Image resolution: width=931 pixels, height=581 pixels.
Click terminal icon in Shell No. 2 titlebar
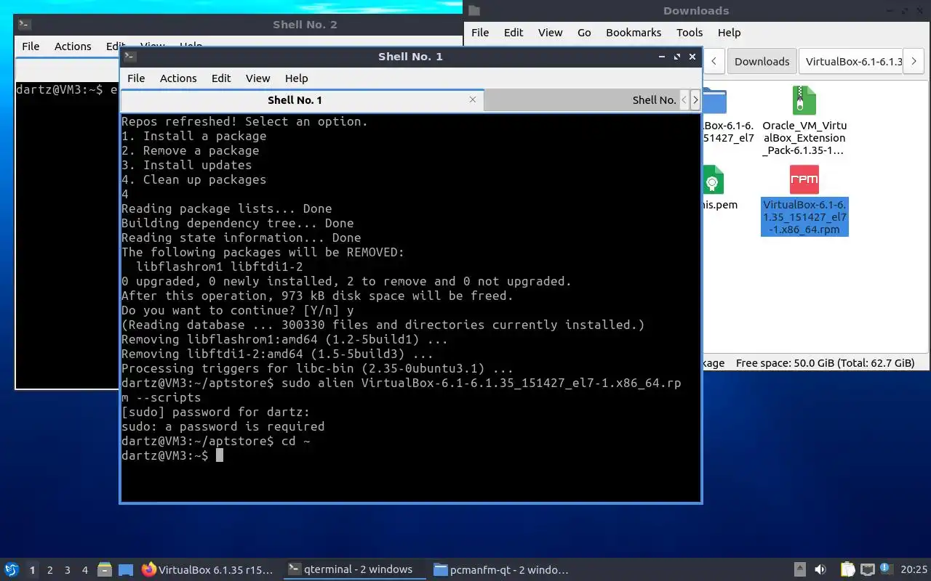[24, 24]
